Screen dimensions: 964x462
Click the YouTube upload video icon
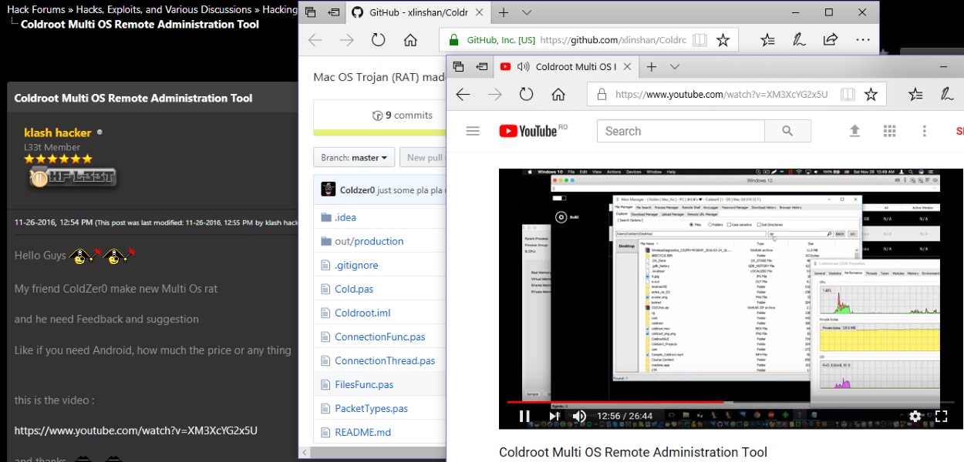[854, 131]
